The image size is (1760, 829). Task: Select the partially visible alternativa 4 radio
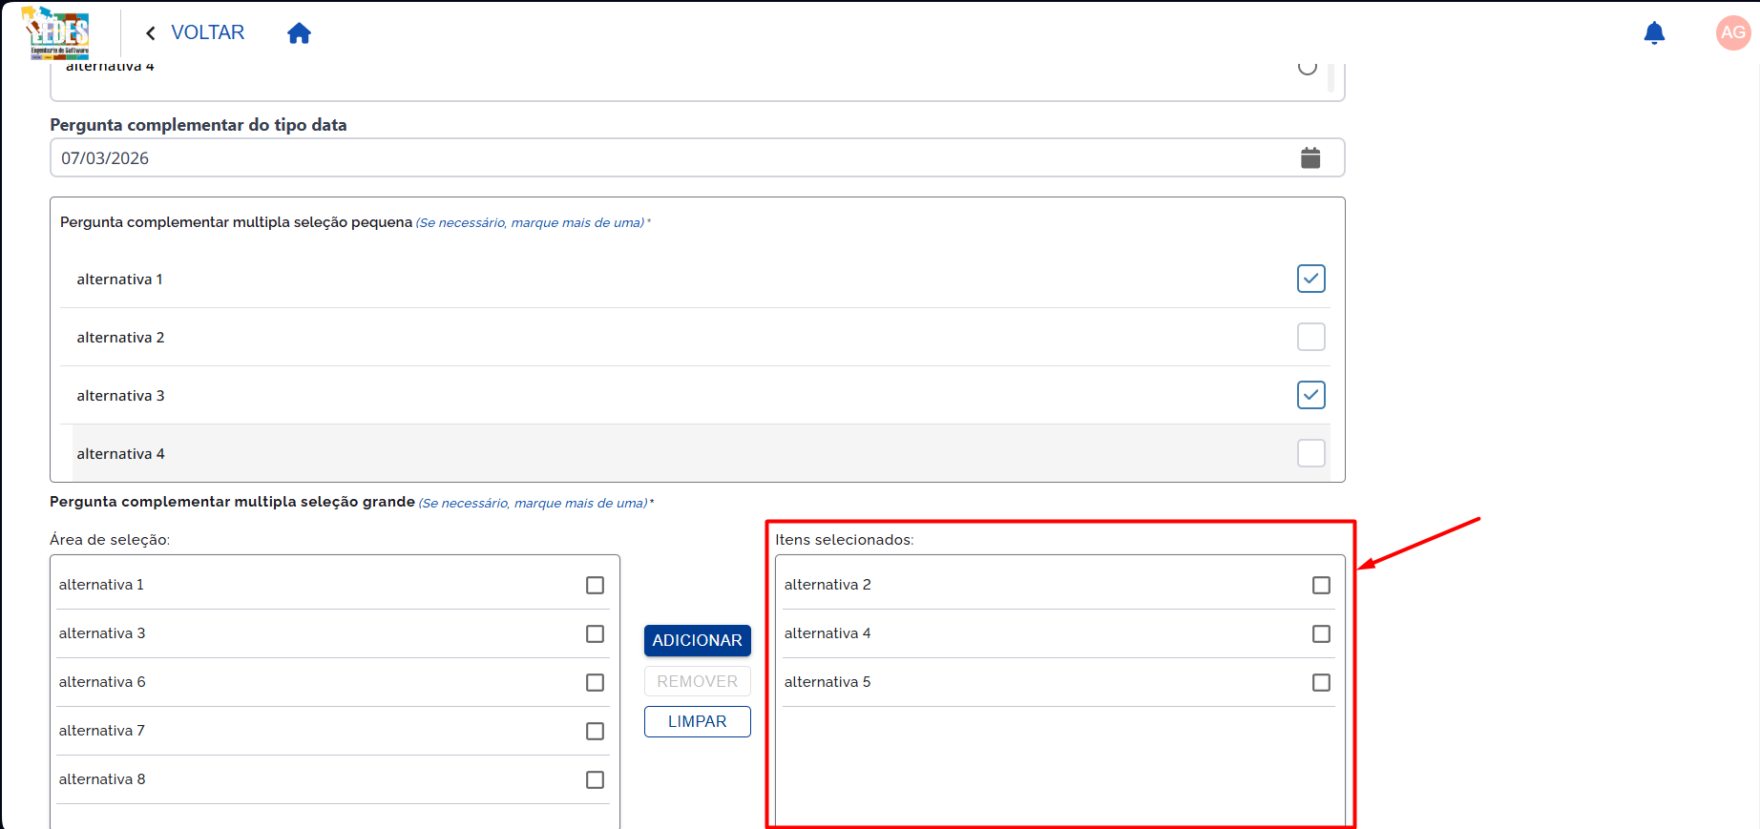coord(1308,67)
